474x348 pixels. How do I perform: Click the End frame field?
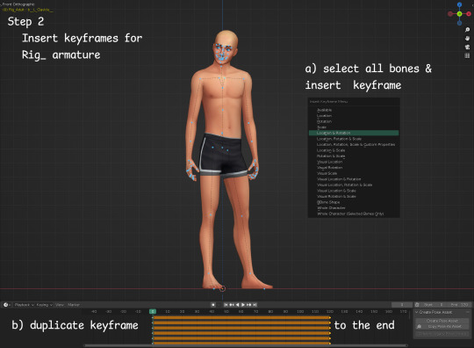(x=458, y=305)
